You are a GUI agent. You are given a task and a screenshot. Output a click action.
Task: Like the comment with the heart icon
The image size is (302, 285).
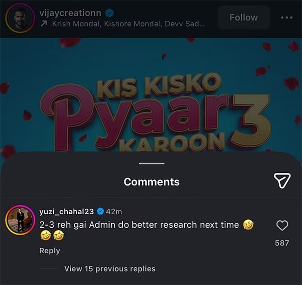pos(282,226)
